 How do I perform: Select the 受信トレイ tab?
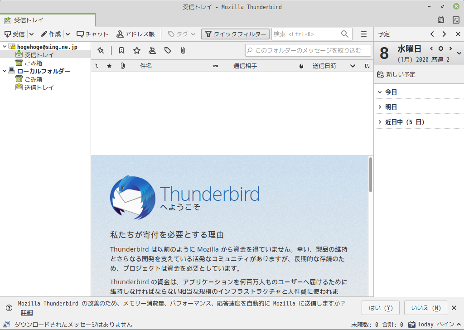(x=48, y=20)
